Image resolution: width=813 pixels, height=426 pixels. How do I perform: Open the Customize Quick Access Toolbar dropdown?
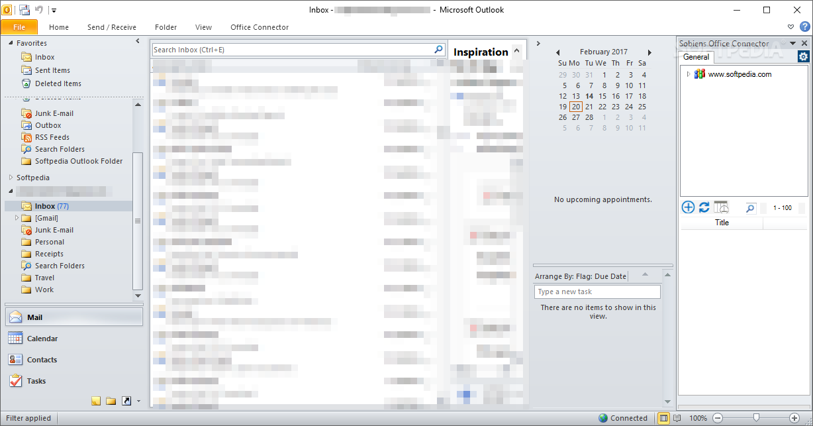[54, 11]
